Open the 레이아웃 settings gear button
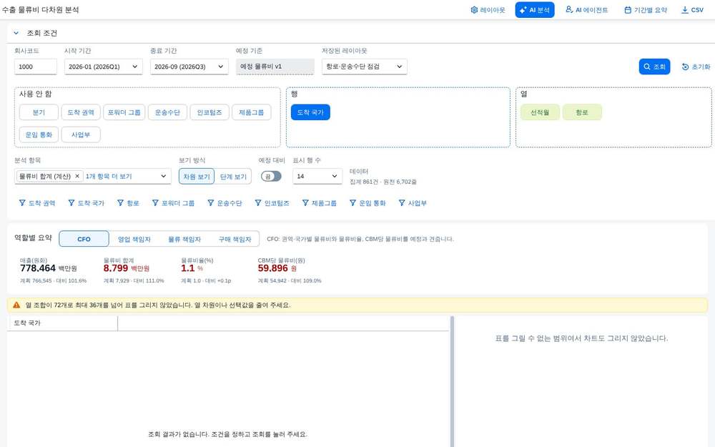Screen dimensions: 715x447 click(x=488, y=10)
